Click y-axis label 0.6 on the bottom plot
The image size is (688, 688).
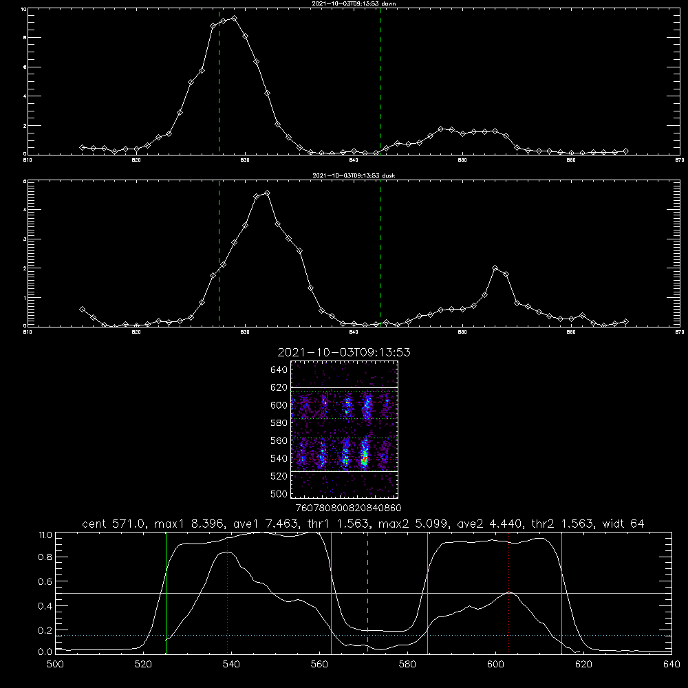(x=45, y=582)
